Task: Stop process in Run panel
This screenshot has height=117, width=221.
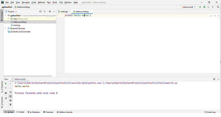Action: click(6, 88)
